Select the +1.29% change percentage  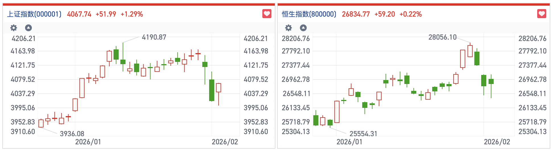tap(132, 14)
